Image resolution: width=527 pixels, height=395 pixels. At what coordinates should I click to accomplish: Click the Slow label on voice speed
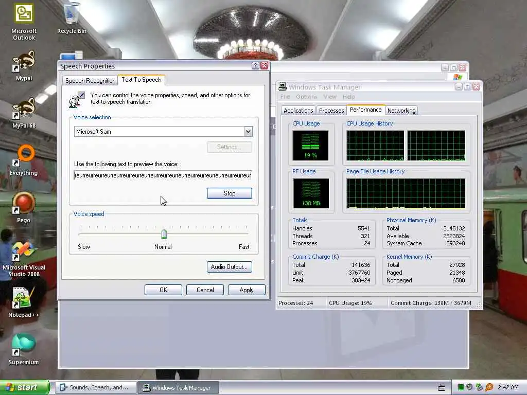click(84, 247)
